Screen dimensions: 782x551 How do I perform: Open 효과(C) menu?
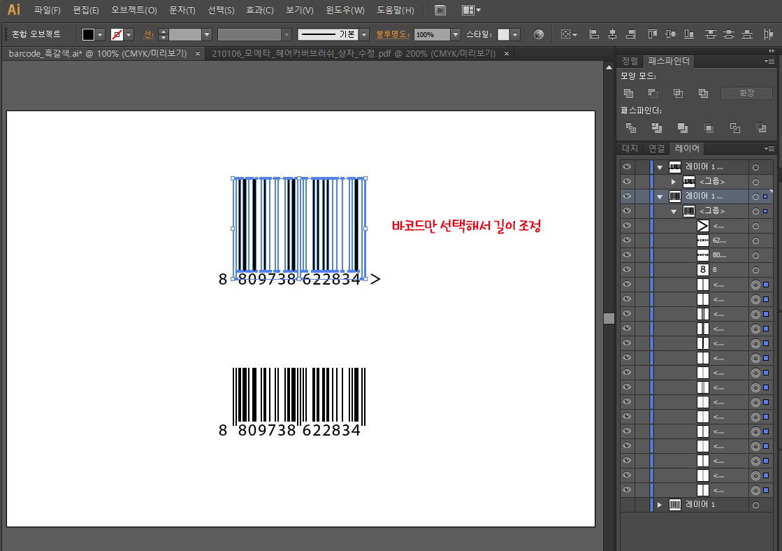(x=260, y=10)
